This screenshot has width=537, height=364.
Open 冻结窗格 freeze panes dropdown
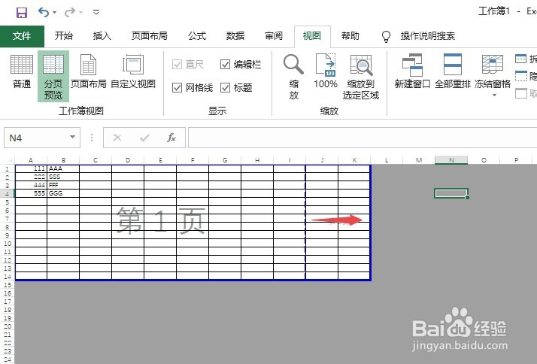coord(493,75)
